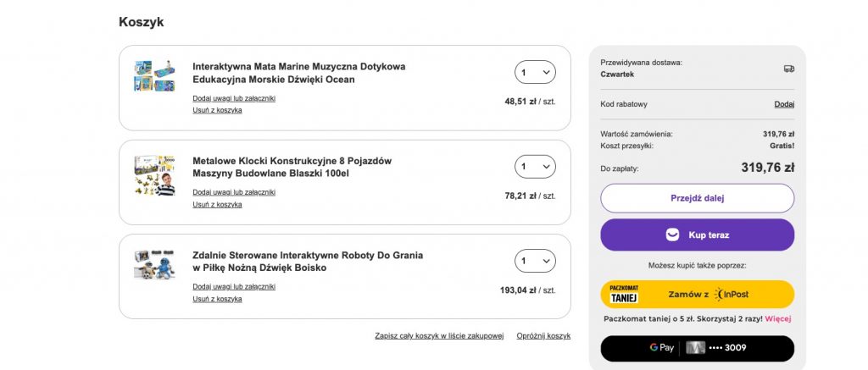Click Dodaj next to Kod rabatowy
Screen dimensions: 868x370
[x=784, y=104]
